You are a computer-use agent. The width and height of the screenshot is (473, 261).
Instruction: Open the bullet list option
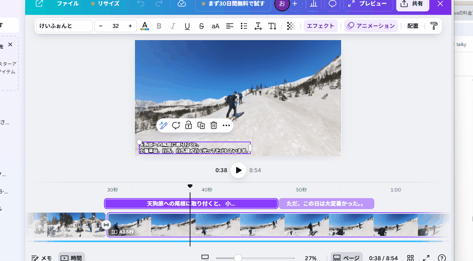pyautogui.click(x=244, y=26)
